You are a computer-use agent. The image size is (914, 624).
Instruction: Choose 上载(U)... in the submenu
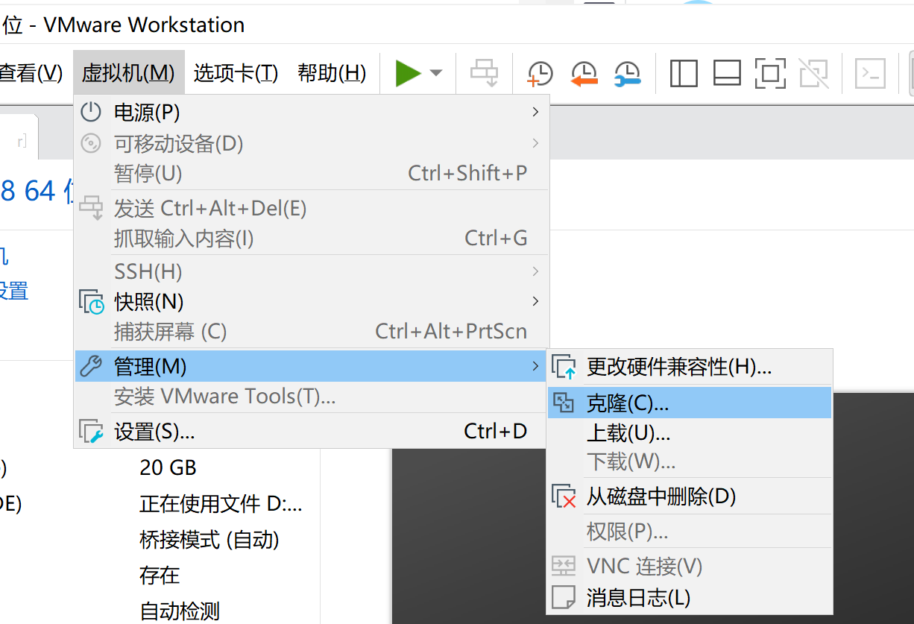tap(689, 432)
